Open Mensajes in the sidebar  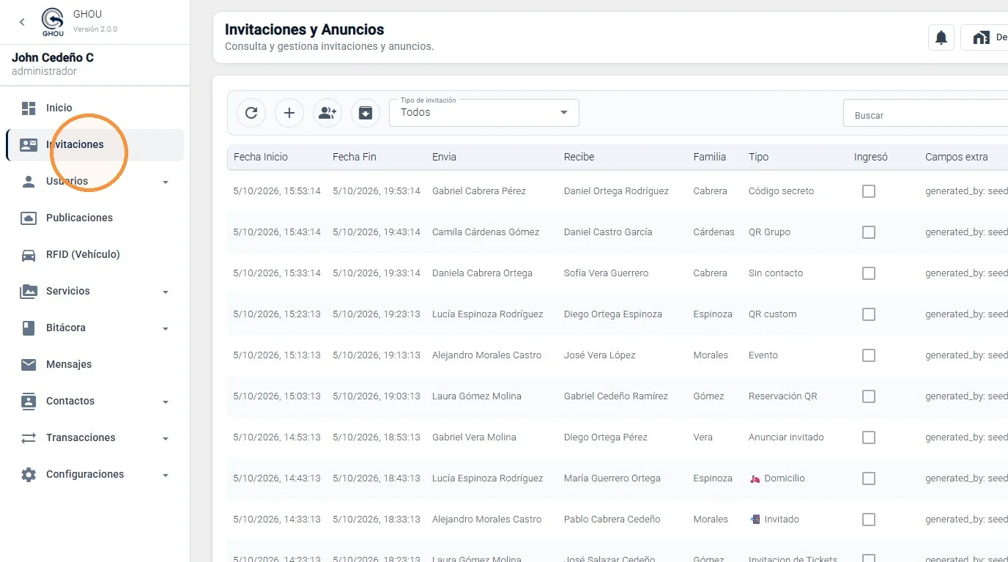coord(95,364)
